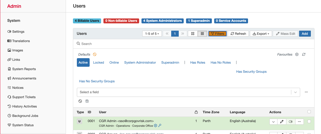Open the 1-5 of 5 page size dropdown

click(x=152, y=34)
